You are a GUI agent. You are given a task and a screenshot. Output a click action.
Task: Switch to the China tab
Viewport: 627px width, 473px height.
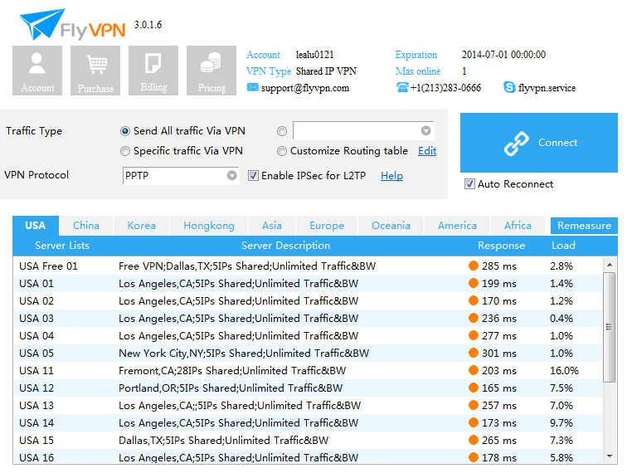[86, 226]
